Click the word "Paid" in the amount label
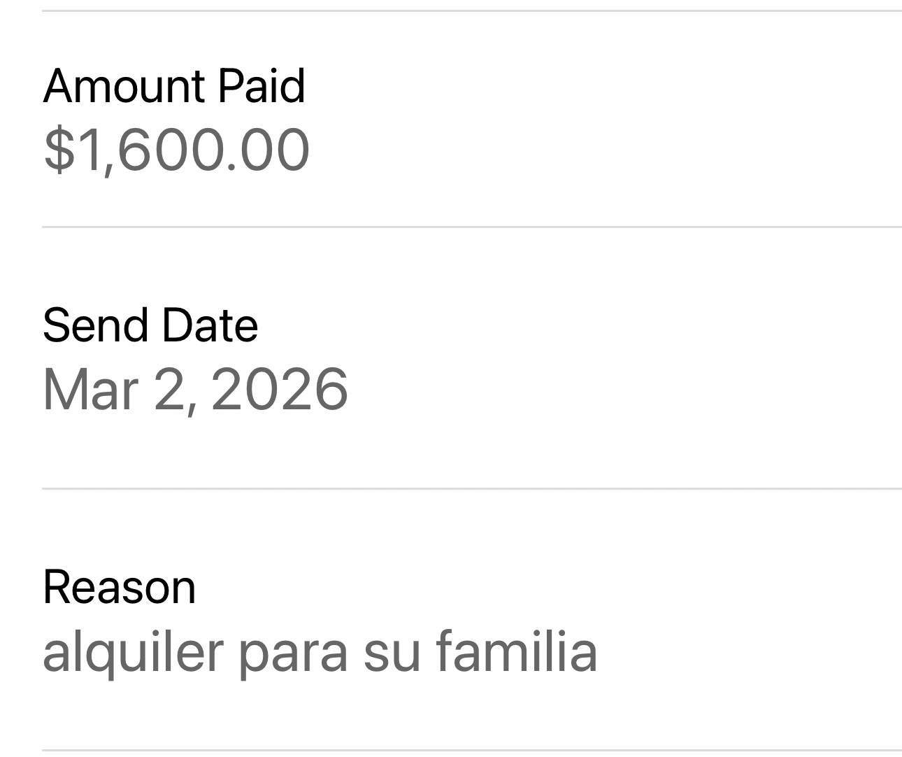 pos(261,87)
